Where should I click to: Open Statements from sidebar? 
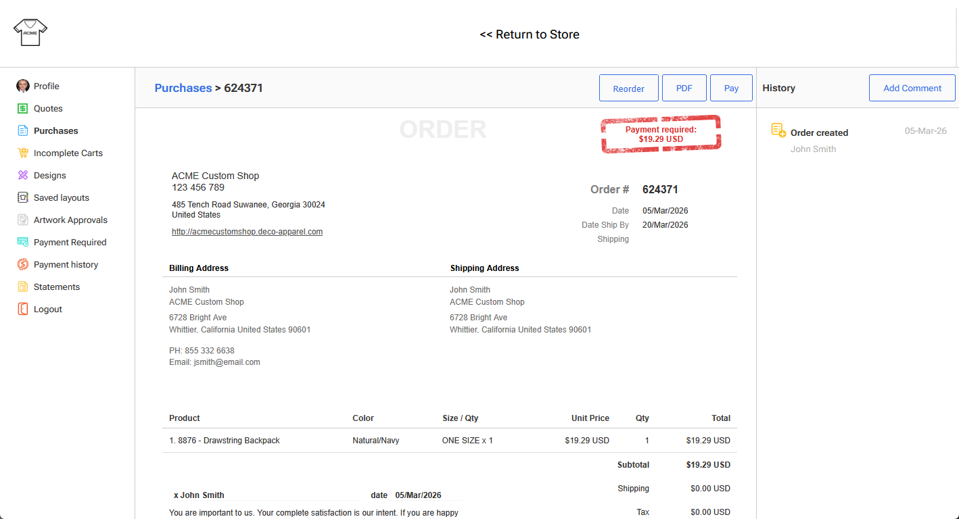[57, 287]
